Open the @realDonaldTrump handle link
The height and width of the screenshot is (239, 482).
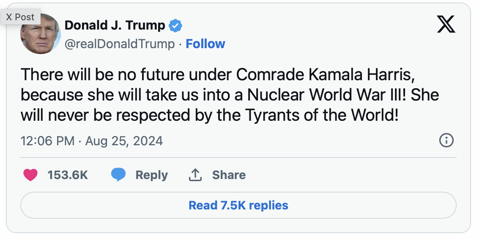coord(119,44)
